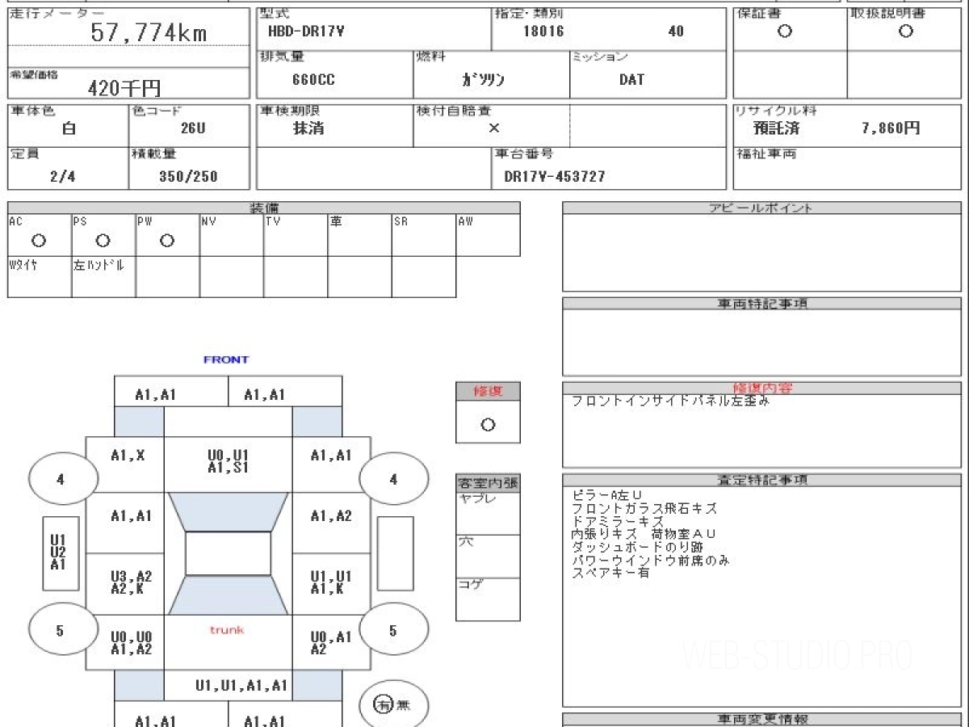Select the chassis number DR17V-453727
The width and height of the screenshot is (969, 727).
pos(554,176)
